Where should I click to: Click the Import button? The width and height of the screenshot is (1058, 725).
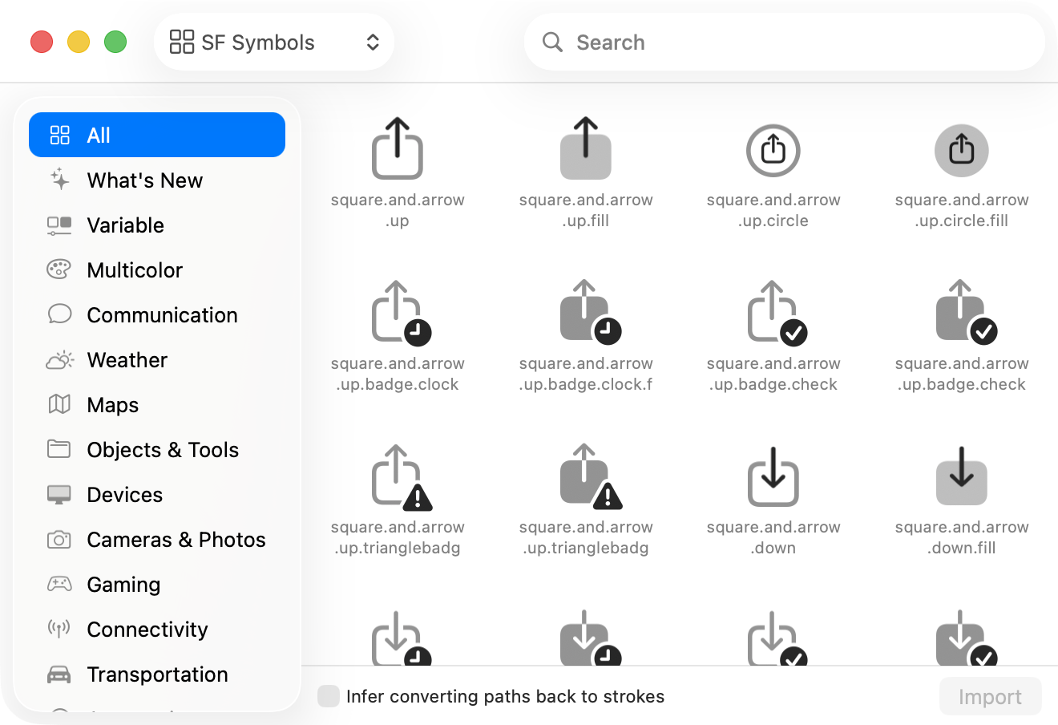click(x=991, y=696)
